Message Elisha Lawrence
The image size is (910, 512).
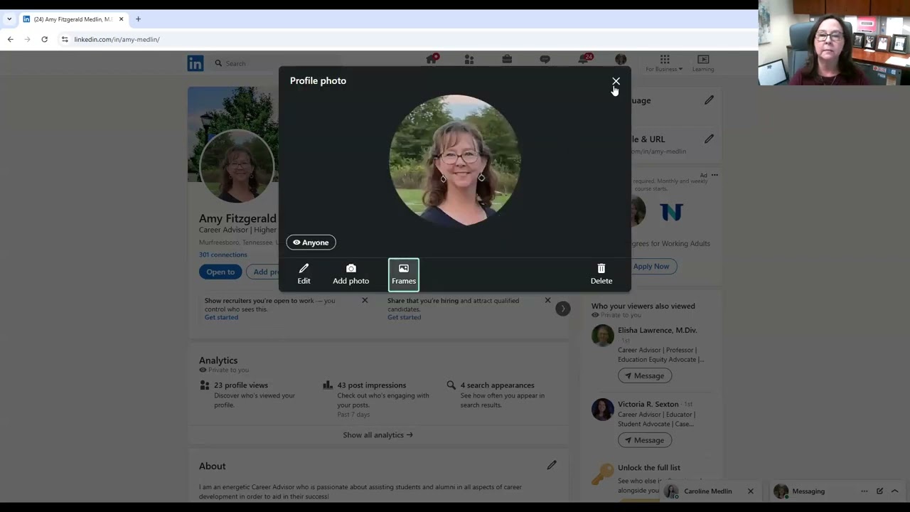click(645, 375)
